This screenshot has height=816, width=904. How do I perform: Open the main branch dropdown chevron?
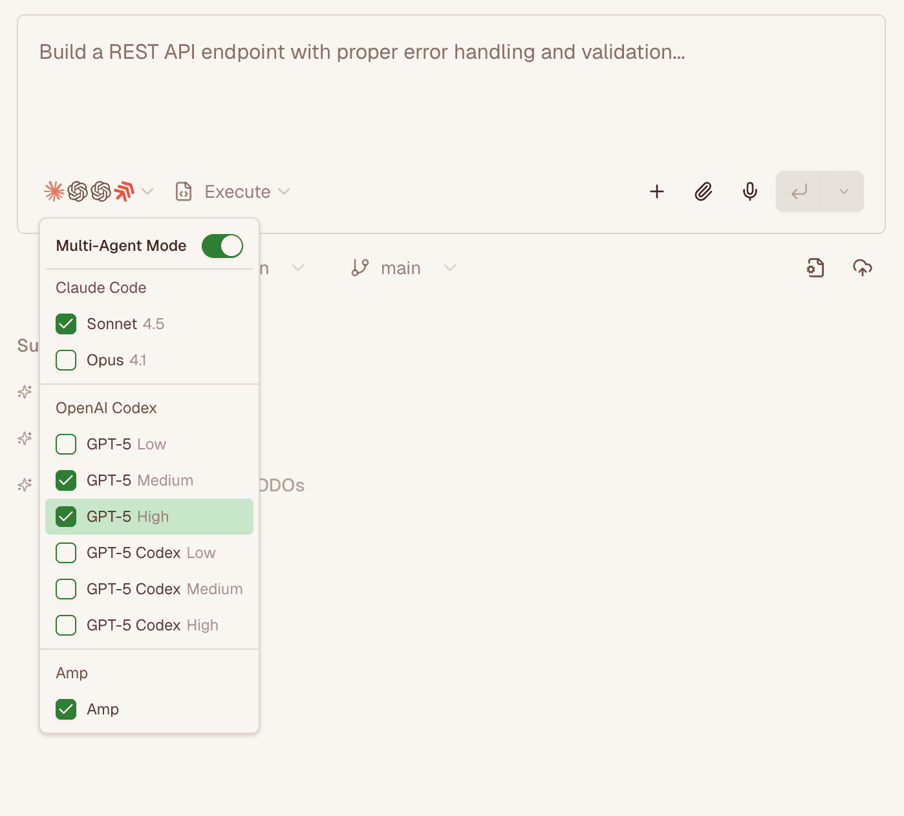tap(450, 268)
